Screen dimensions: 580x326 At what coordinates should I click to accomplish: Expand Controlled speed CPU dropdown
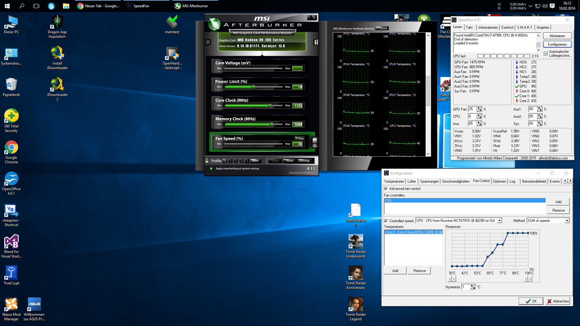click(499, 221)
